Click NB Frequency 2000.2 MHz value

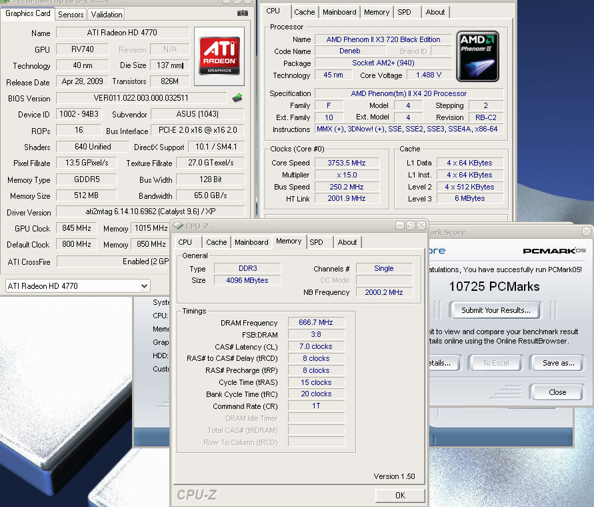(384, 292)
